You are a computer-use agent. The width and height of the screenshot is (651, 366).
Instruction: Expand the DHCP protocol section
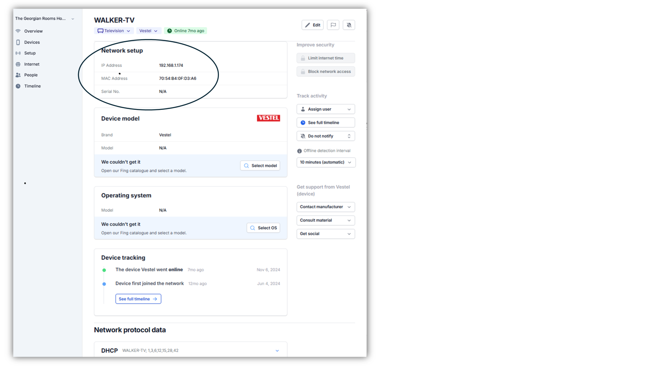point(277,351)
